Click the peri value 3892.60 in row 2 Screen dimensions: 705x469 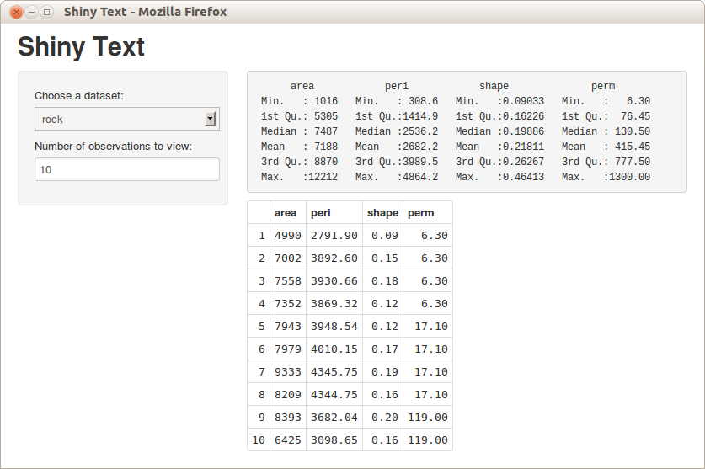point(334,258)
